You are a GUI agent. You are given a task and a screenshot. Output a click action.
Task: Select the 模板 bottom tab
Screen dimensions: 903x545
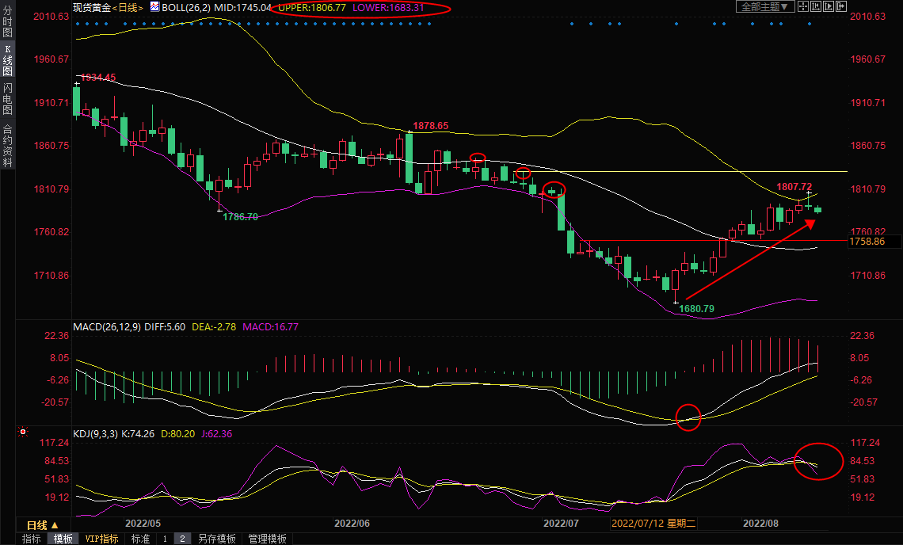click(x=64, y=539)
